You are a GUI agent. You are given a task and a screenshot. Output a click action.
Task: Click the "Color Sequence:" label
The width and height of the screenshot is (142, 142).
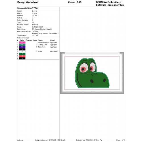point(23,38)
